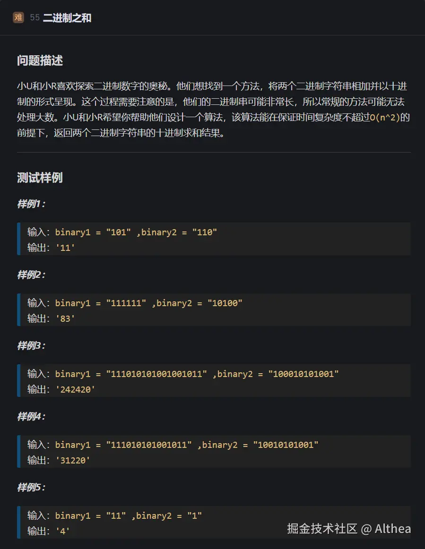Image resolution: width=425 pixels, height=549 pixels.
Task: Click the orange 难 difficulty badge
Action: pos(18,18)
